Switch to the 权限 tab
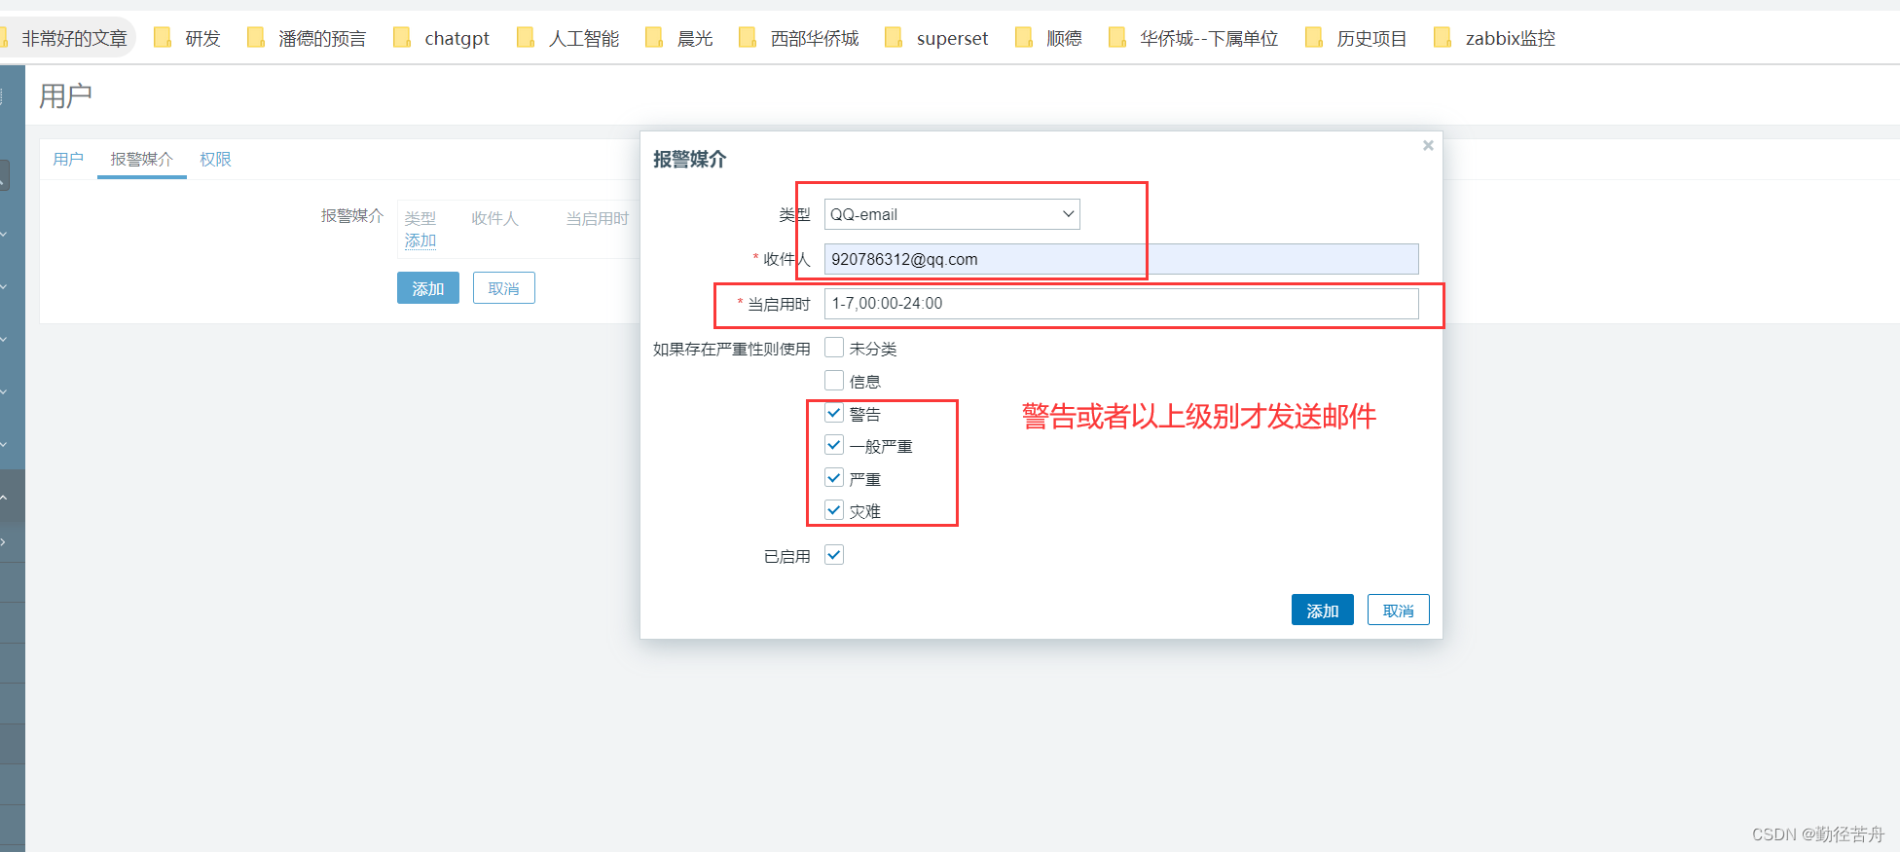Image resolution: width=1900 pixels, height=852 pixels. coord(215,159)
